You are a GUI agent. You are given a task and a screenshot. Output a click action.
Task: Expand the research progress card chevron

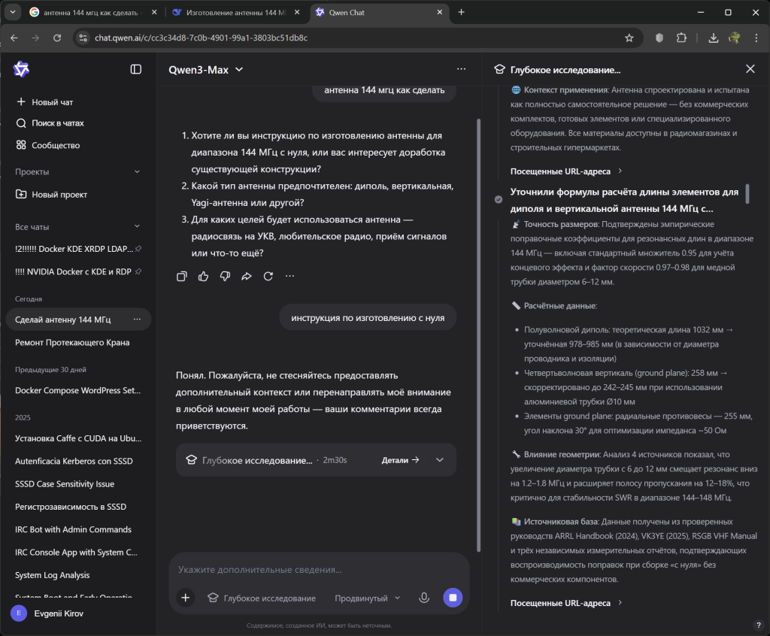(x=440, y=460)
